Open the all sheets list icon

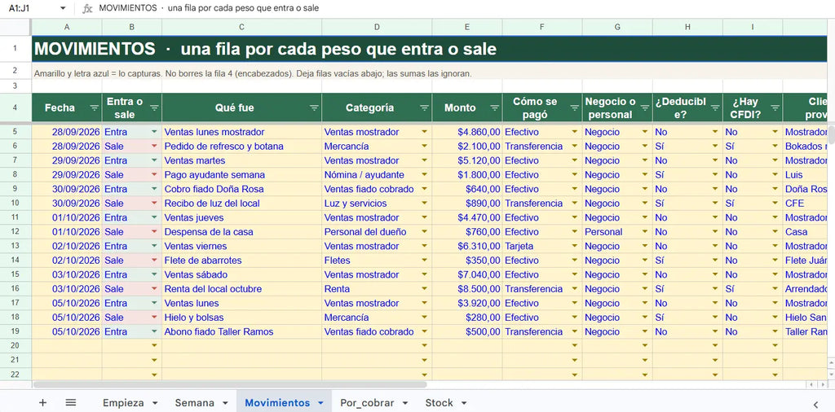tap(71, 402)
